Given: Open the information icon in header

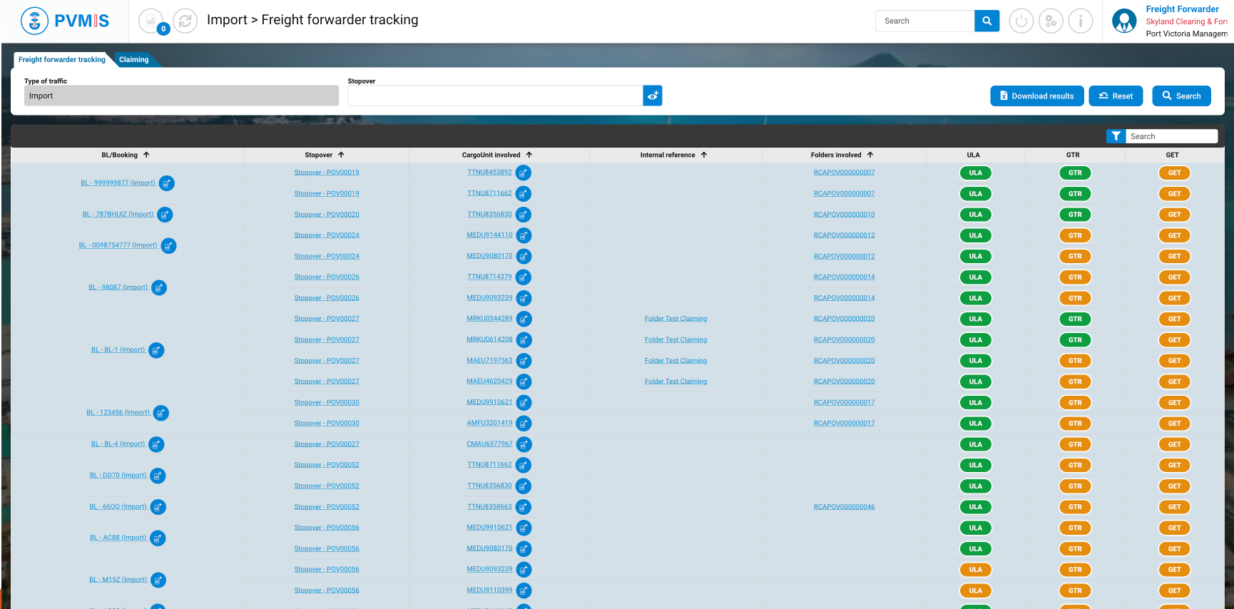Looking at the screenshot, I should 1081,21.
